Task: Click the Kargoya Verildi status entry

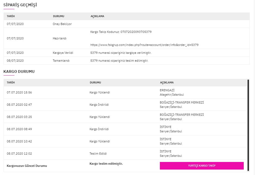Action: (63, 53)
